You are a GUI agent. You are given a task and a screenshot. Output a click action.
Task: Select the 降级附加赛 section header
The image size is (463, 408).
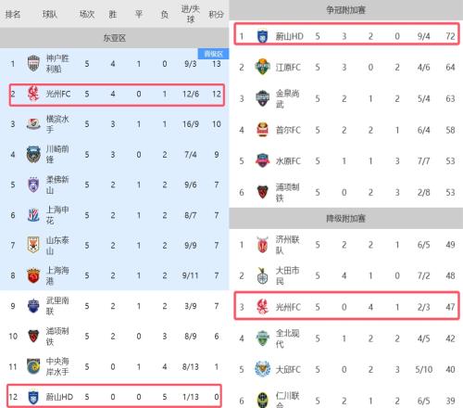[346, 219]
